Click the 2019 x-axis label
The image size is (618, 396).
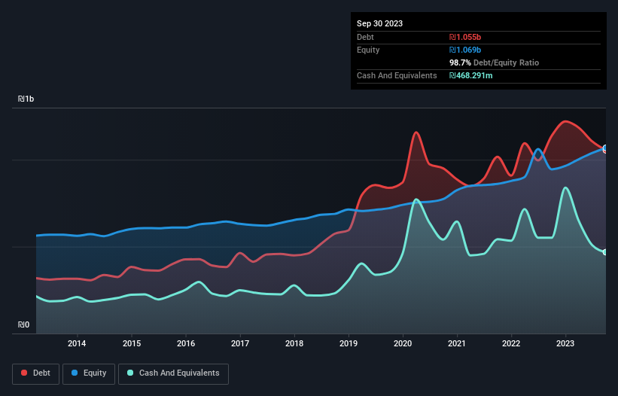tap(349, 343)
